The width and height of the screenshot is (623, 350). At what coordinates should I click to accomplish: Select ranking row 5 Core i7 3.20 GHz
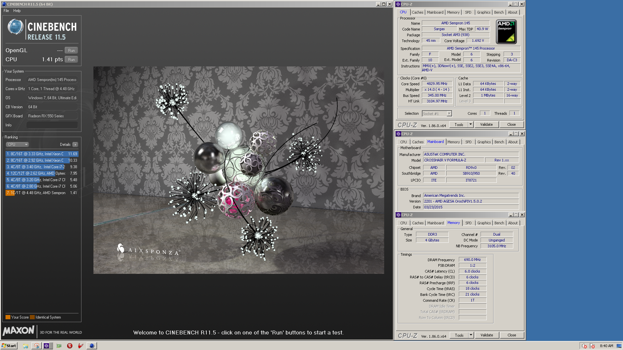pyautogui.click(x=42, y=180)
